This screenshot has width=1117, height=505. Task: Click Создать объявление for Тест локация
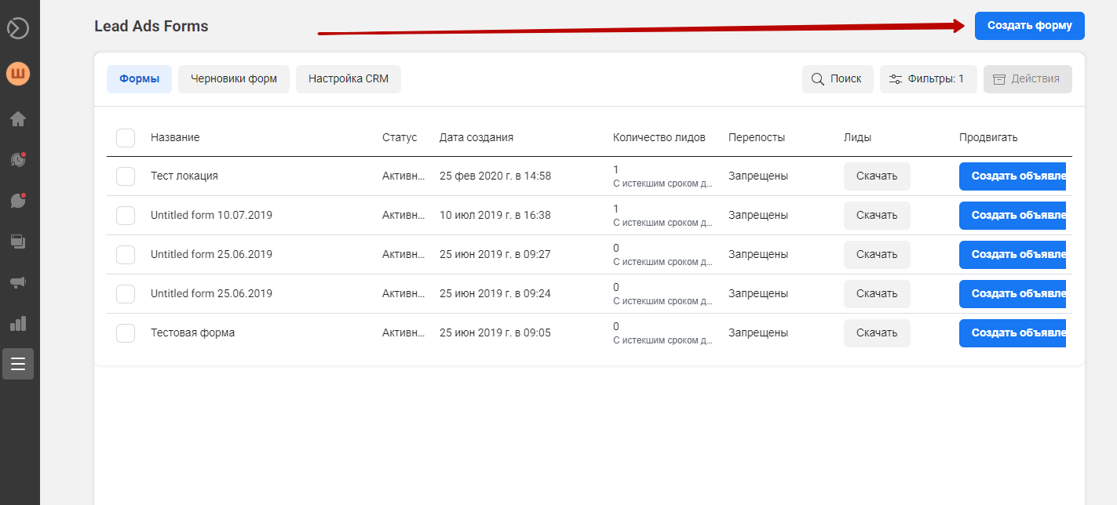coord(1013,176)
